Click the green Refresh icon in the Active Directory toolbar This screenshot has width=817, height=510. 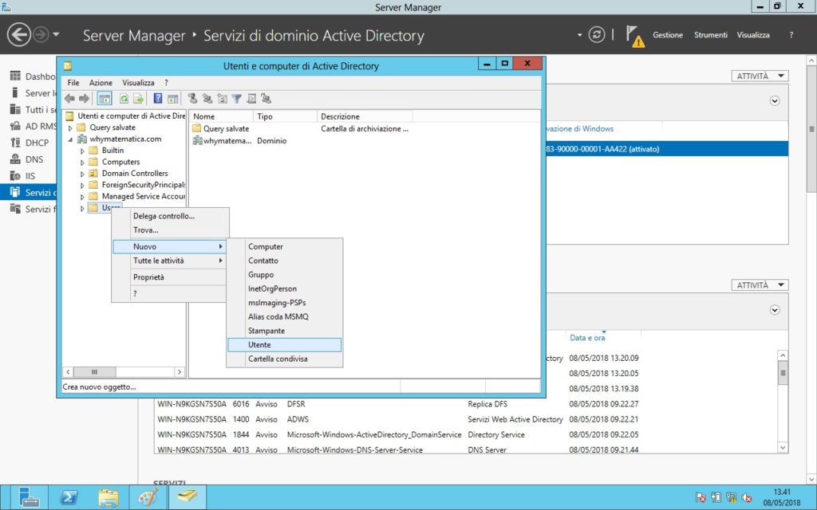(124, 98)
